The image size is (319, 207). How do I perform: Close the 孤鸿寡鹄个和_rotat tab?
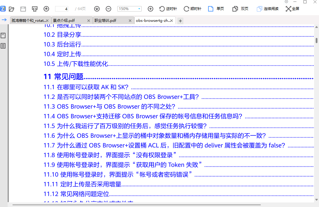47,21
